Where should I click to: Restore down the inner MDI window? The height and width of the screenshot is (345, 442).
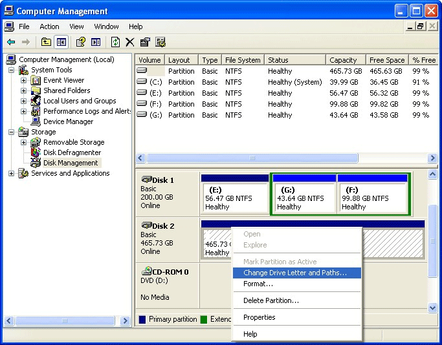tap(420, 26)
